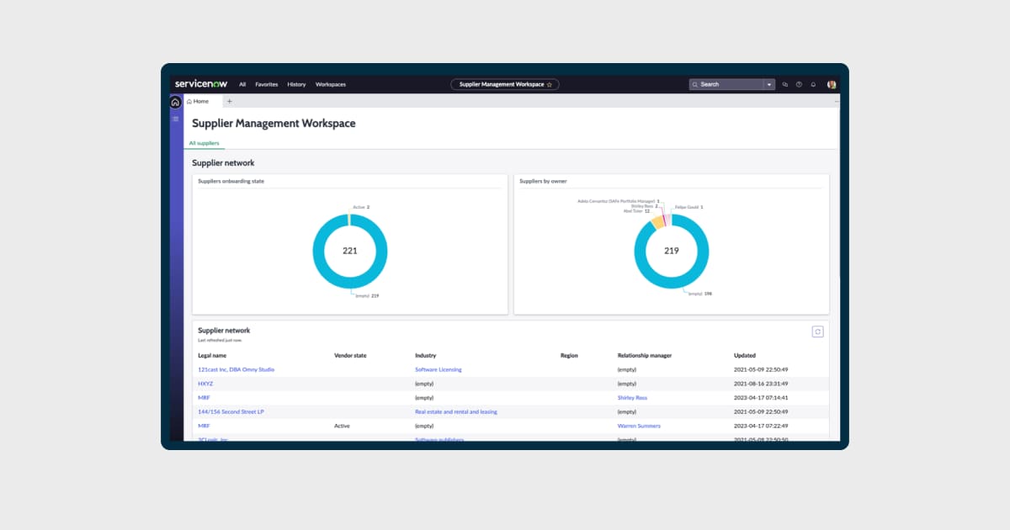Select the Home tab

(x=201, y=101)
